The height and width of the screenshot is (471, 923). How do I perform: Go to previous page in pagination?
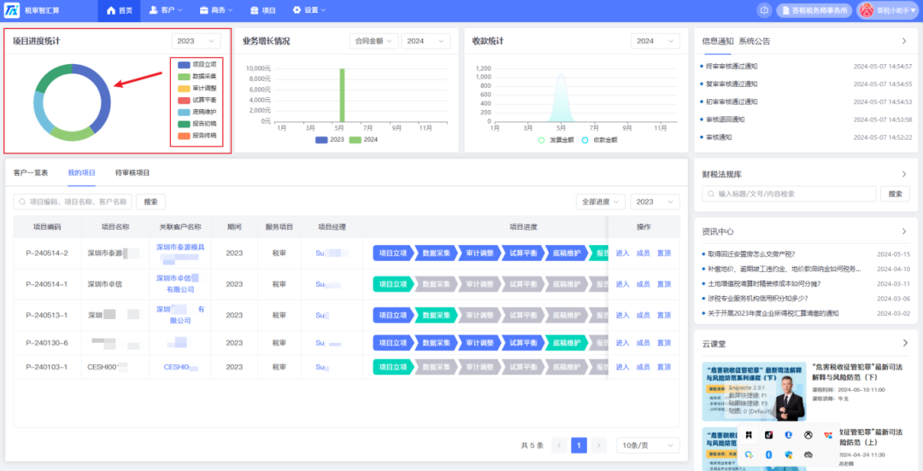click(559, 445)
